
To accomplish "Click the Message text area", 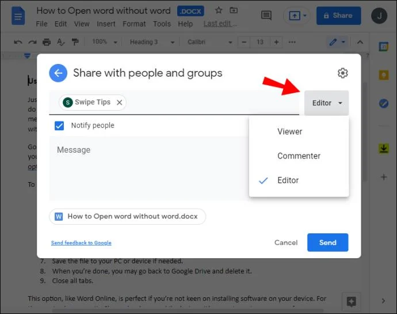I will pyautogui.click(x=149, y=168).
